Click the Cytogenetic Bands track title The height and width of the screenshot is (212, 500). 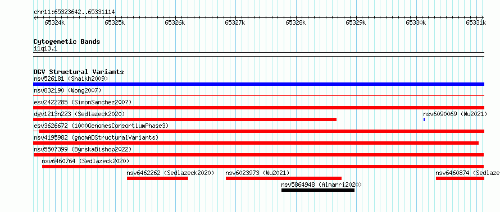tap(67, 42)
